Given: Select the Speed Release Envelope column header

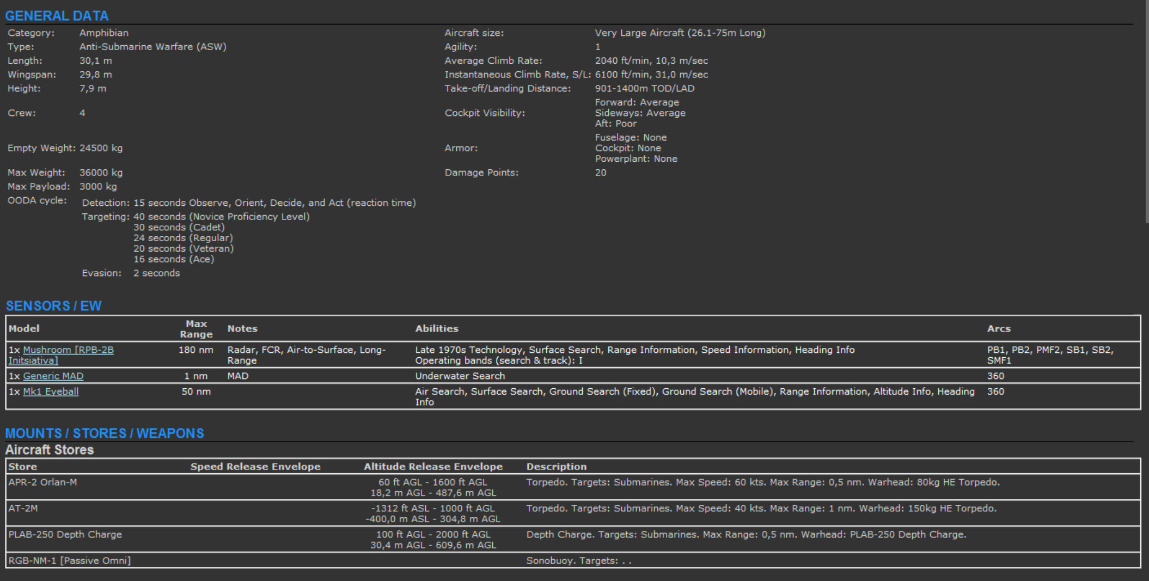Looking at the screenshot, I should (x=255, y=467).
